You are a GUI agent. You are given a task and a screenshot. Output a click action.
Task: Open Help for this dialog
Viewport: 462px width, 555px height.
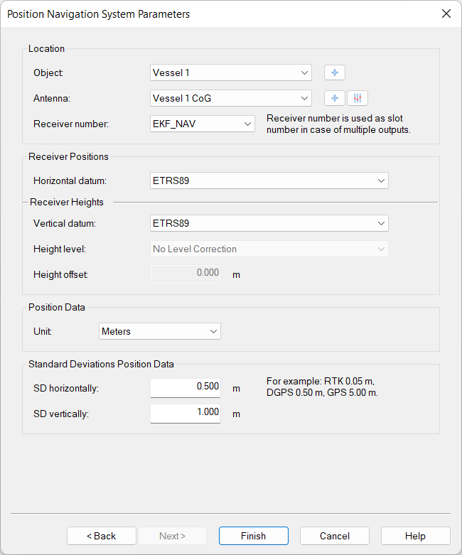pyautogui.click(x=415, y=536)
